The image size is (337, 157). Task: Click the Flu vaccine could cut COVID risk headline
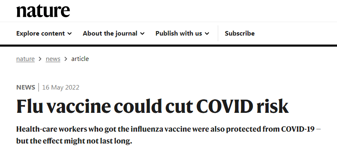point(153,106)
